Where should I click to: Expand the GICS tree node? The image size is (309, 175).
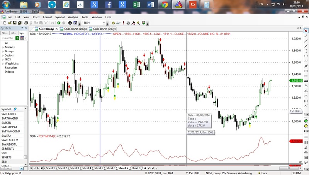pos(3,60)
